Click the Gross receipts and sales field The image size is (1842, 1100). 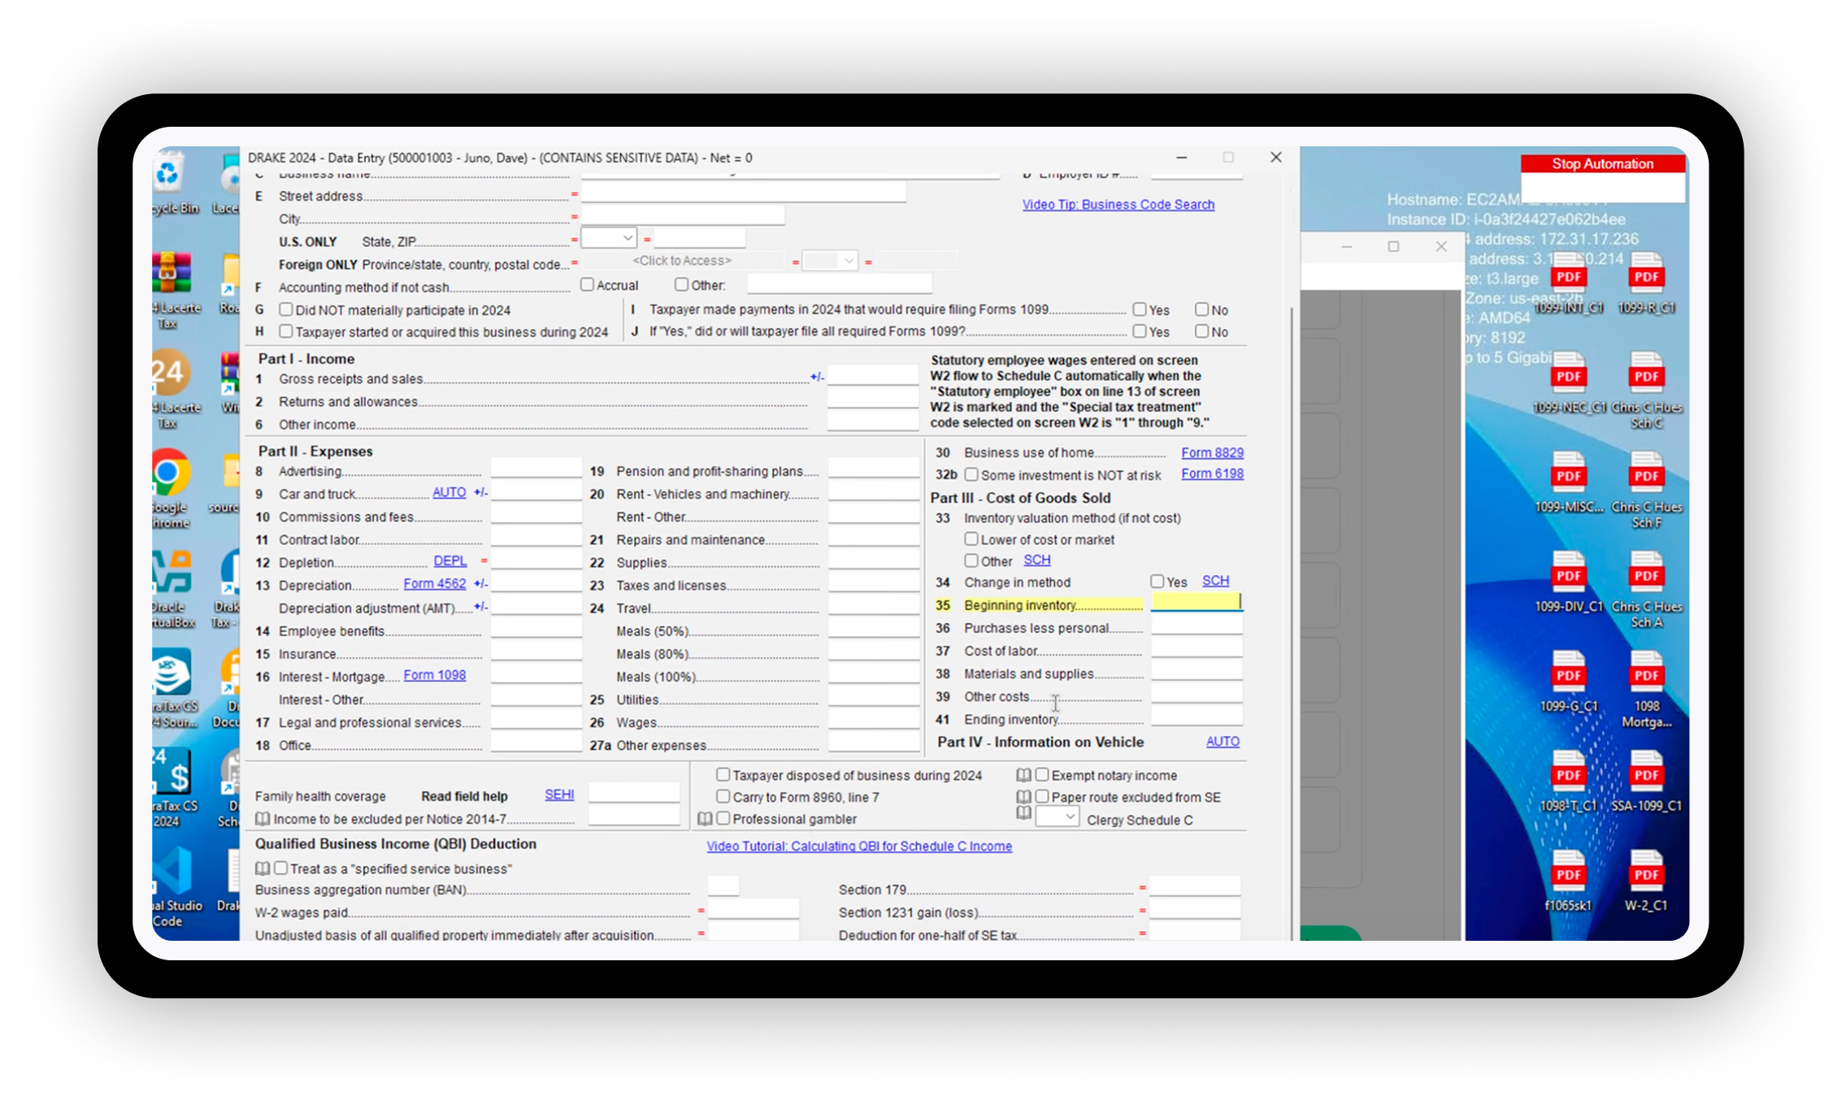coord(872,375)
